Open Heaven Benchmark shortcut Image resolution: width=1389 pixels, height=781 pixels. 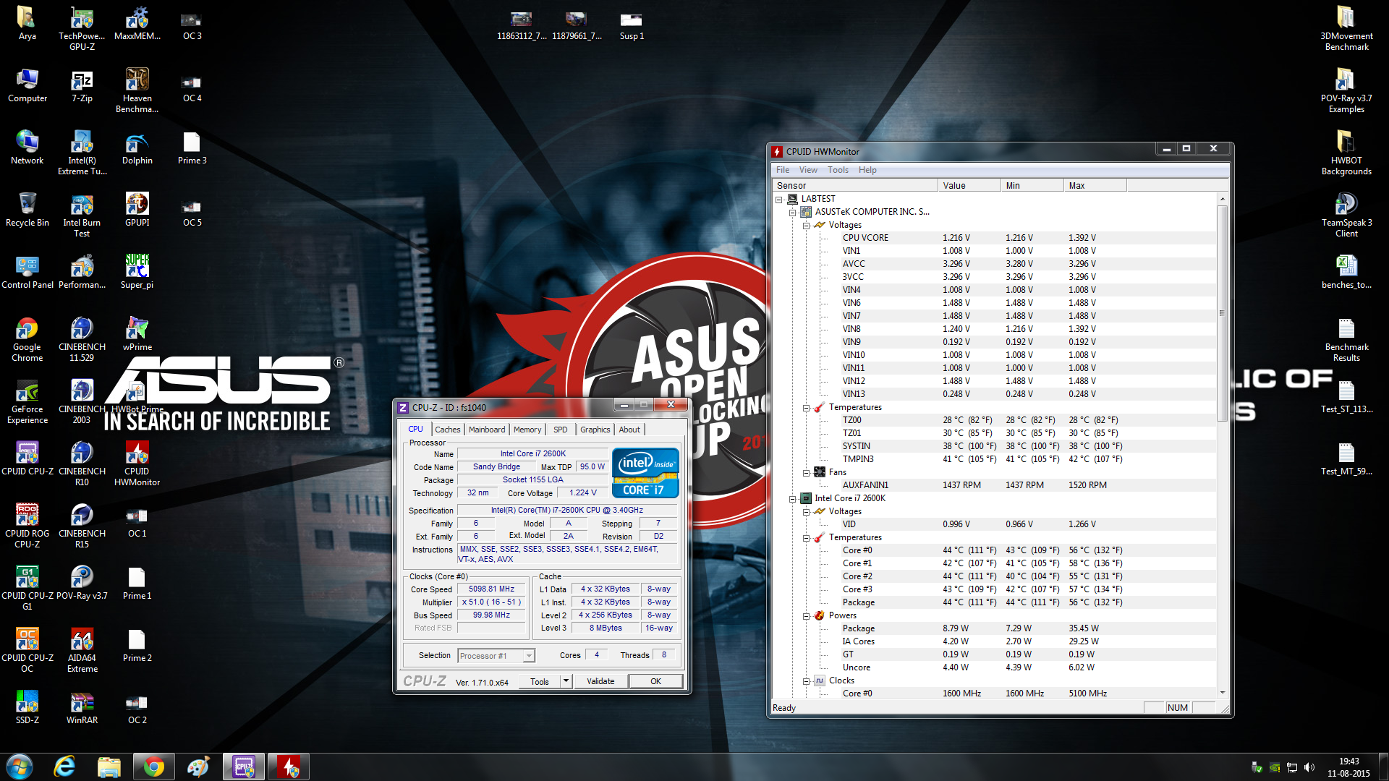click(137, 90)
